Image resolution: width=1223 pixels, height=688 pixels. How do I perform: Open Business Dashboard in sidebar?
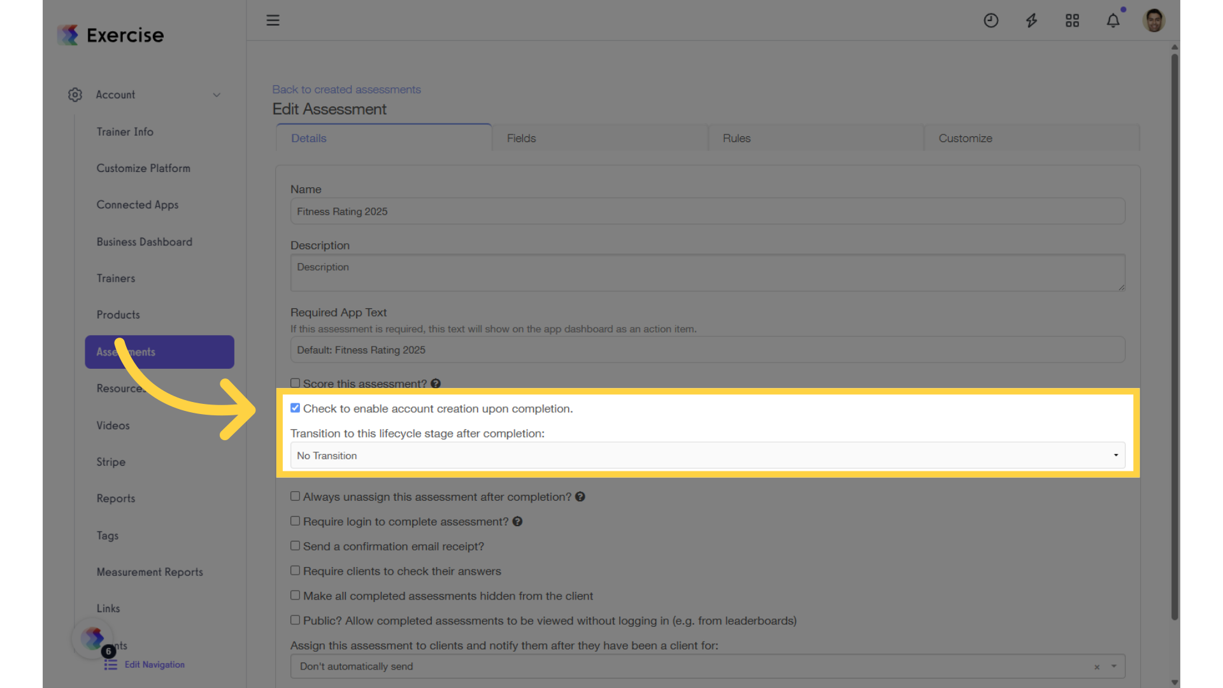(145, 242)
